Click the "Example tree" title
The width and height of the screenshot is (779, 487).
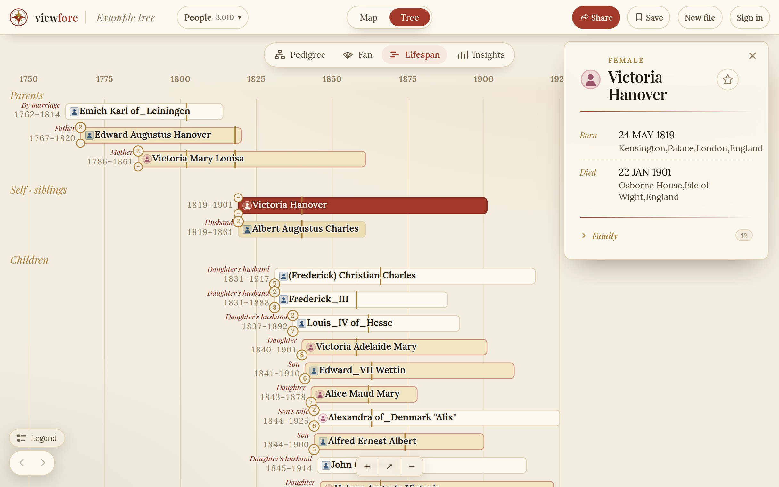tap(126, 17)
